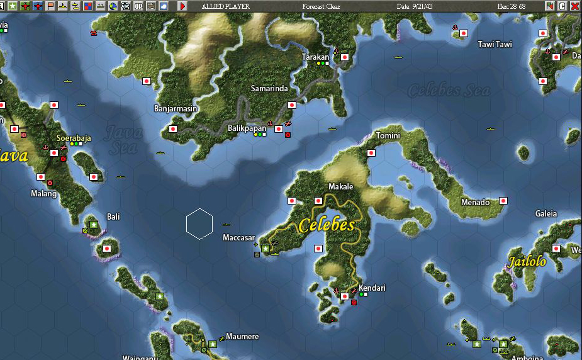Image resolution: width=582 pixels, height=360 pixels.
Task: Open the globe toolbar icon
Action: (x=113, y=6)
